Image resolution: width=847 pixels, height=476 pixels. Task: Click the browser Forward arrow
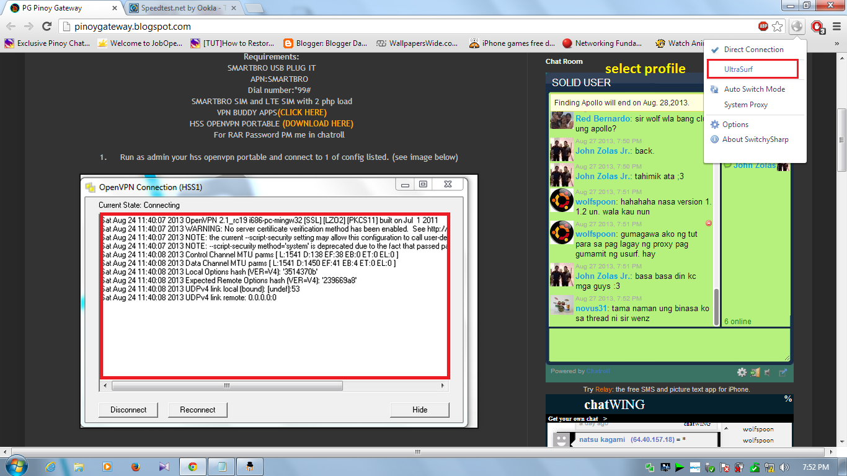coord(29,27)
